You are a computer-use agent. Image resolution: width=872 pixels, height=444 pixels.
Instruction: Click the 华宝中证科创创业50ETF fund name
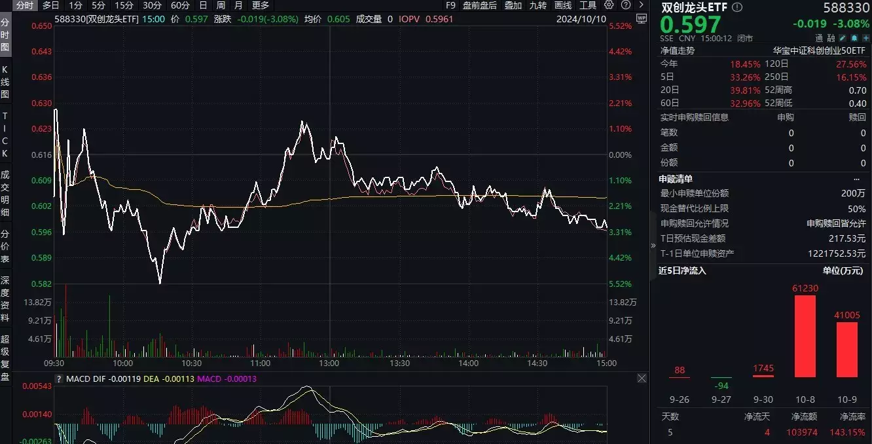click(x=820, y=50)
